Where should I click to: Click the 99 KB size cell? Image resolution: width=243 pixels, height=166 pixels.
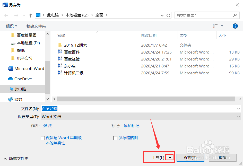pyautogui.click(x=234, y=73)
